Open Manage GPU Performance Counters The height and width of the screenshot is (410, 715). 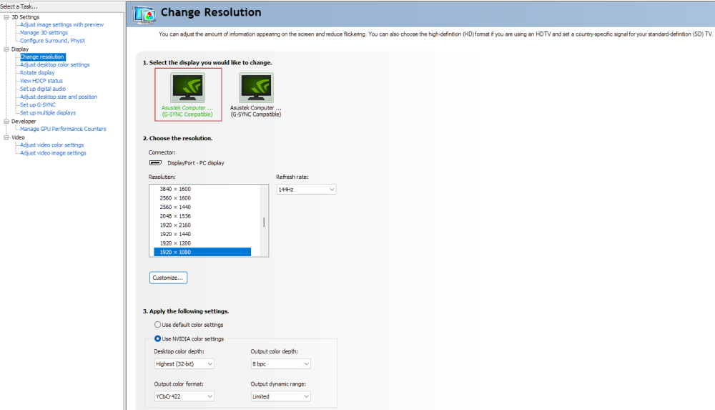pyautogui.click(x=63, y=129)
